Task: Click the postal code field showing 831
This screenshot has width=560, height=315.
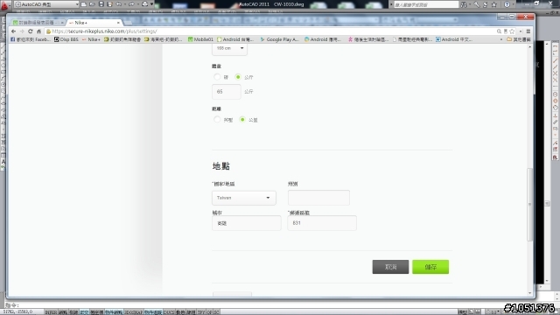Action: pos(322,223)
